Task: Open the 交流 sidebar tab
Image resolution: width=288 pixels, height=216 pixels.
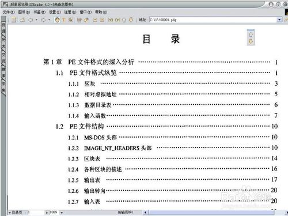Action: pos(3,58)
